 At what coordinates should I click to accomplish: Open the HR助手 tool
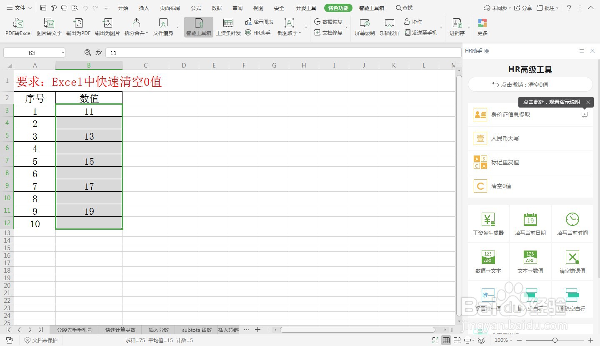[x=258, y=33]
